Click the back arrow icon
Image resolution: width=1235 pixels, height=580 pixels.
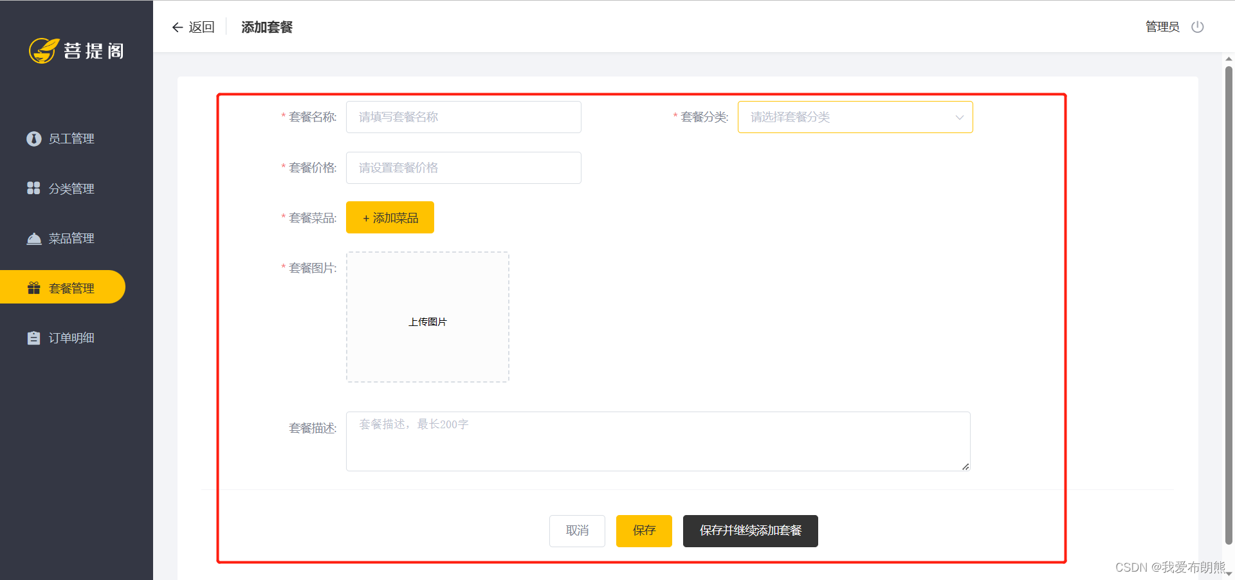[178, 27]
